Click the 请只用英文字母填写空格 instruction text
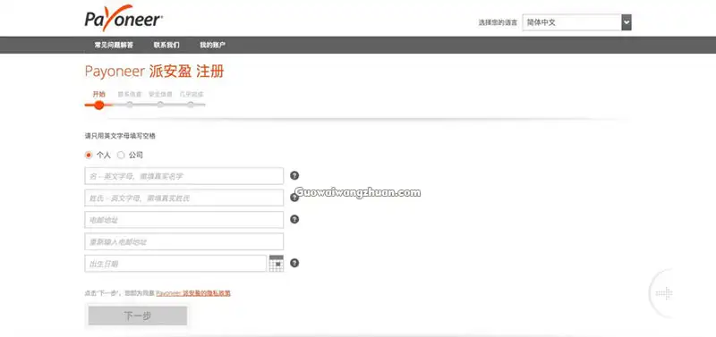Screen dimensions: 716x337 120,136
